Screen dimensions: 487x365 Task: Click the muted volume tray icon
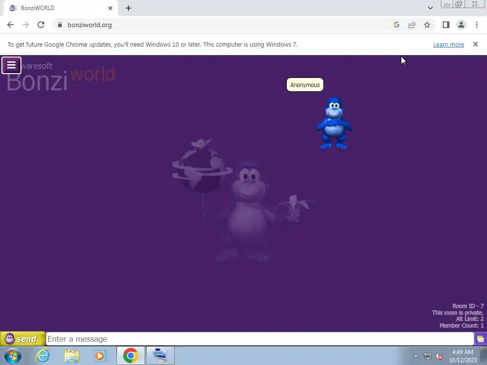click(439, 356)
